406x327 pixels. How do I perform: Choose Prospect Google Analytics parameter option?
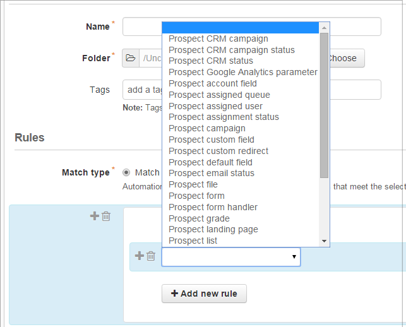[x=241, y=72]
